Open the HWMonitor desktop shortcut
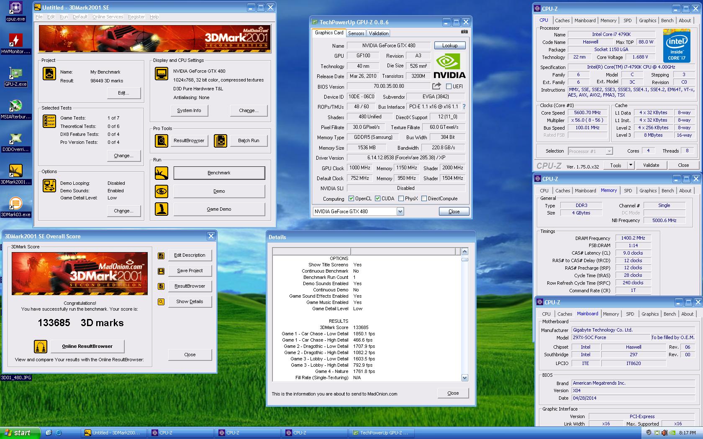 click(x=15, y=43)
